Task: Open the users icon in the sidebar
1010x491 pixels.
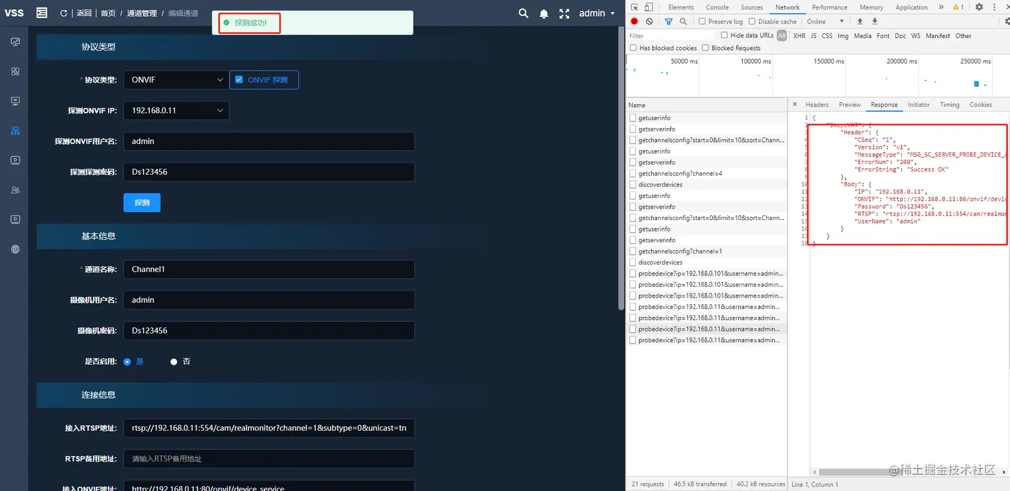Action: tap(15, 190)
